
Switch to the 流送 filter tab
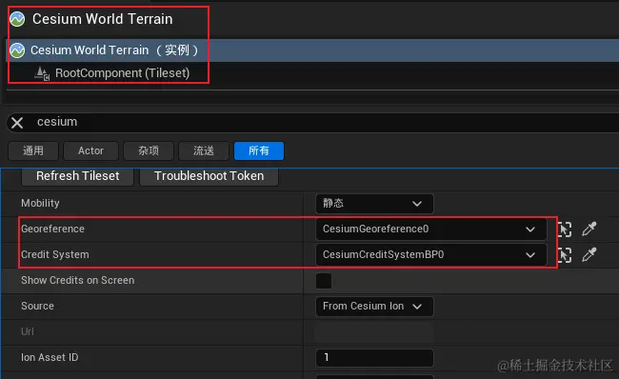(204, 150)
